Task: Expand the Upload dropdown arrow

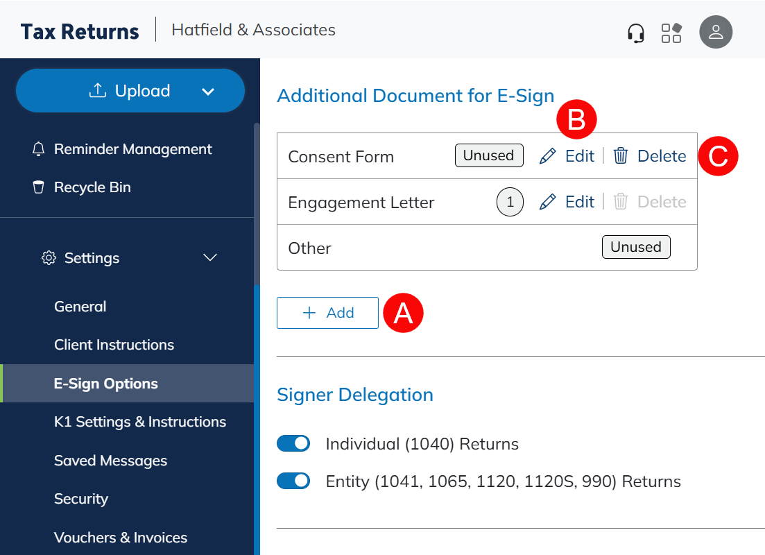Action: click(207, 92)
